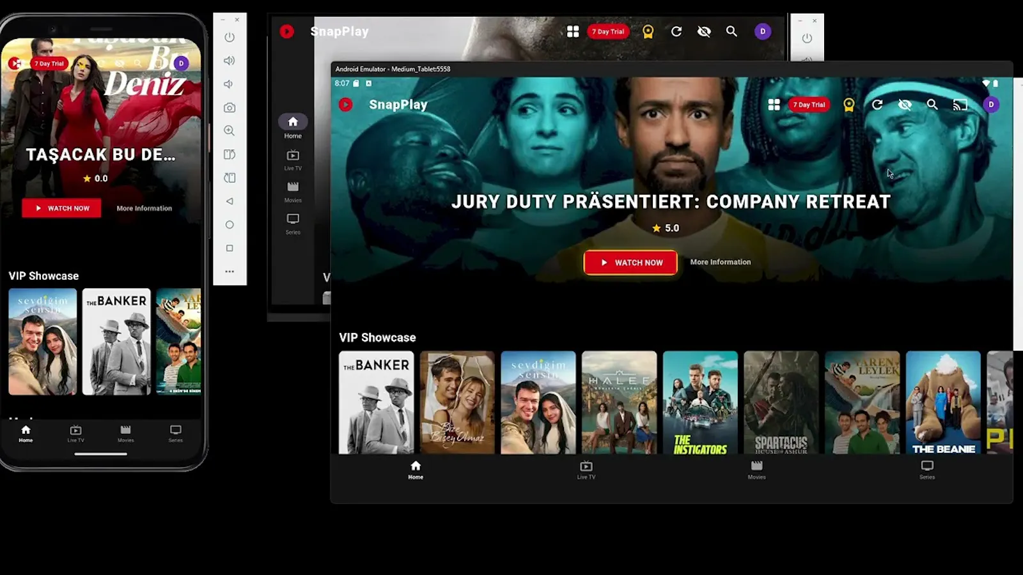This screenshot has width=1023, height=575.
Task: Click the grid icon in the back SnapPlay window
Action: click(x=573, y=31)
